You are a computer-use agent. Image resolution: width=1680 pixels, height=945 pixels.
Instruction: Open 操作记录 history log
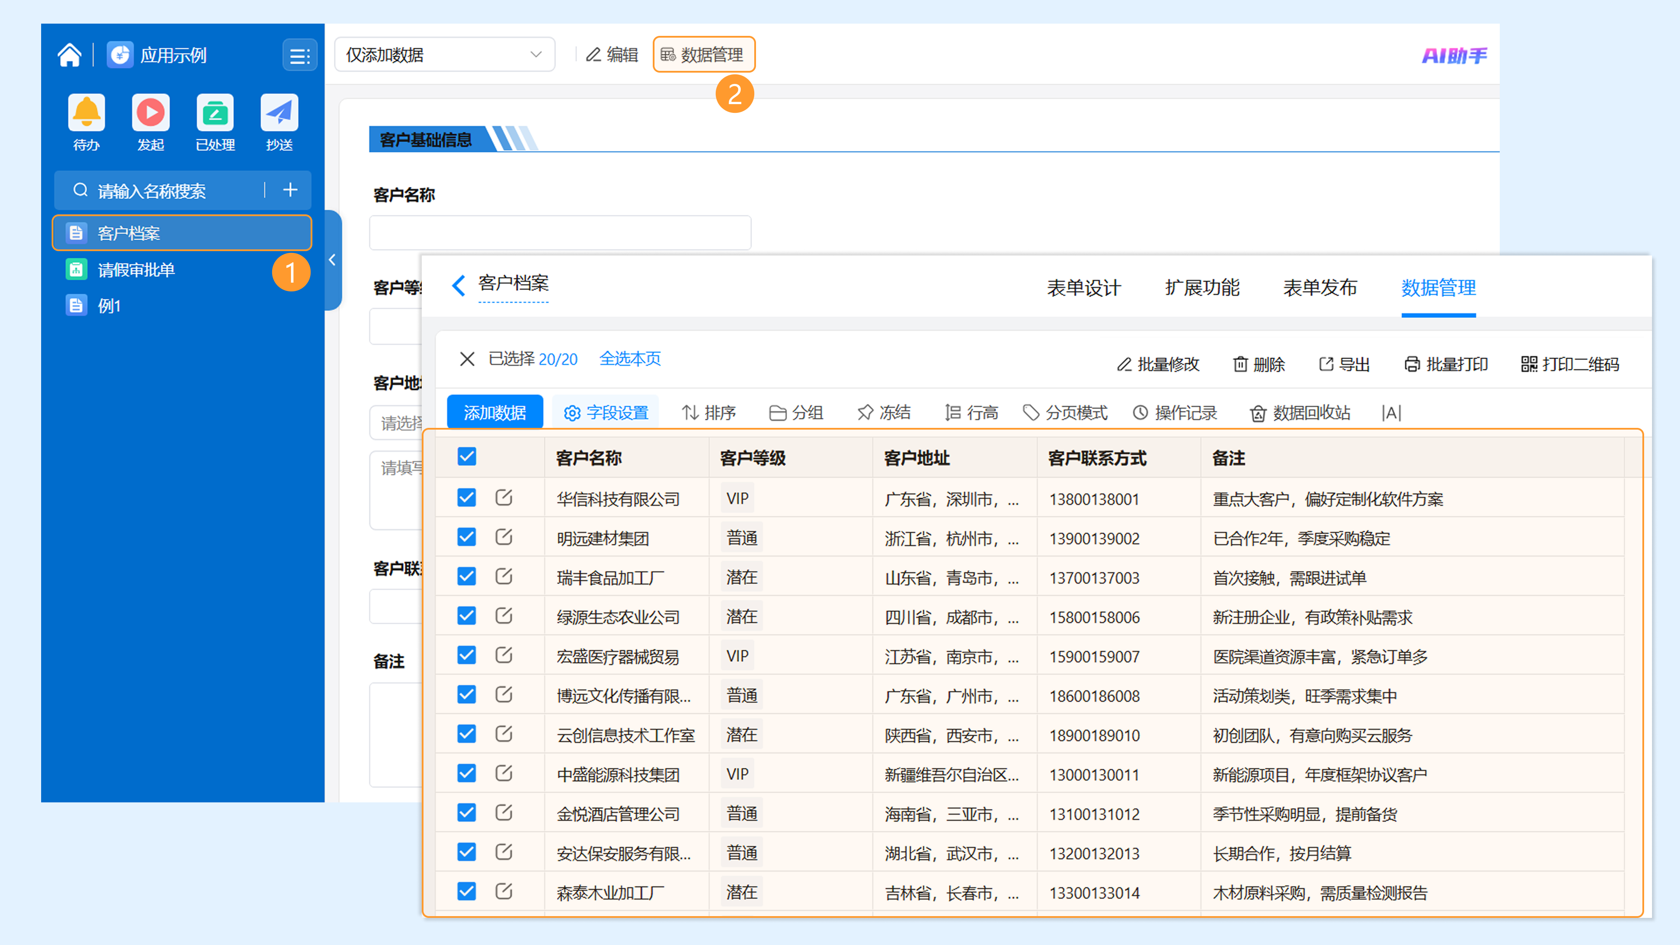click(x=1175, y=413)
